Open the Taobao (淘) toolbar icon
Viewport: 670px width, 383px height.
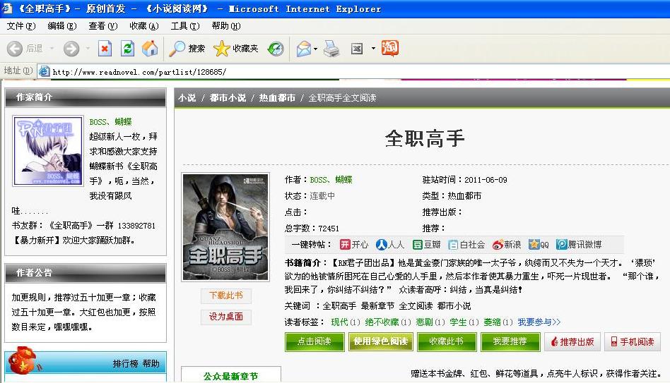click(389, 48)
